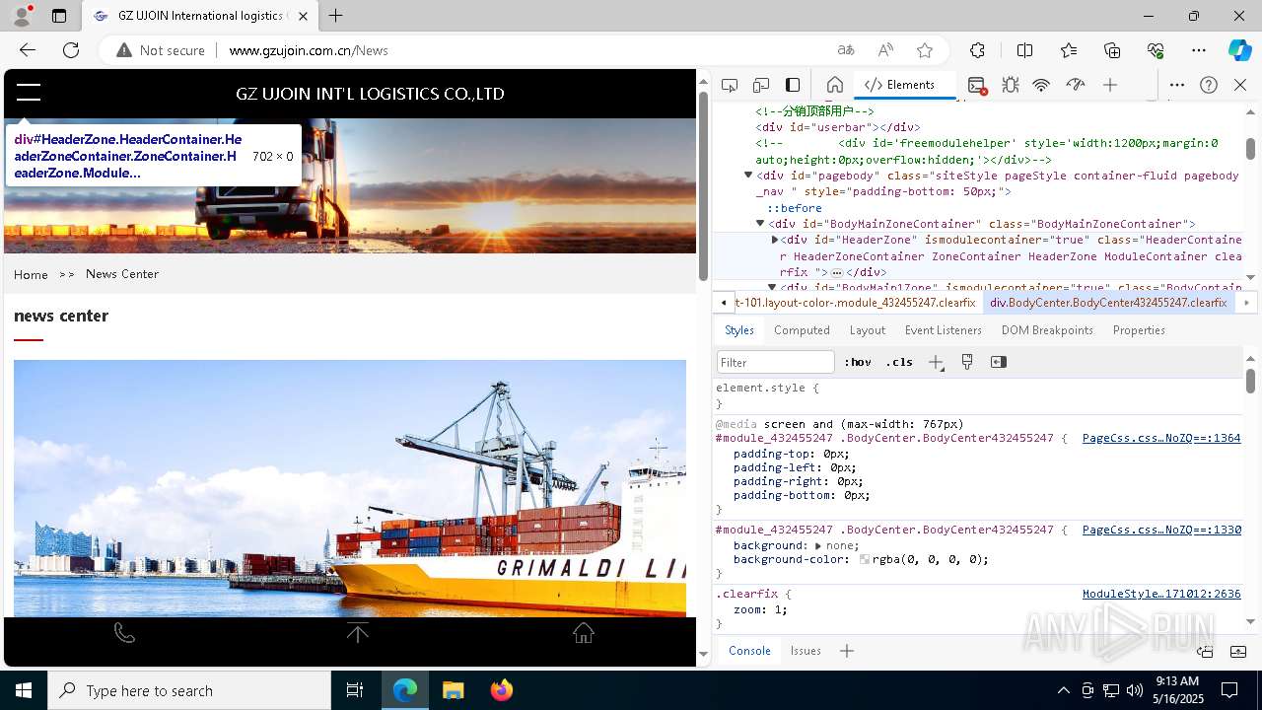
Task: Launch Copilot from toolbar
Action: click(1239, 50)
